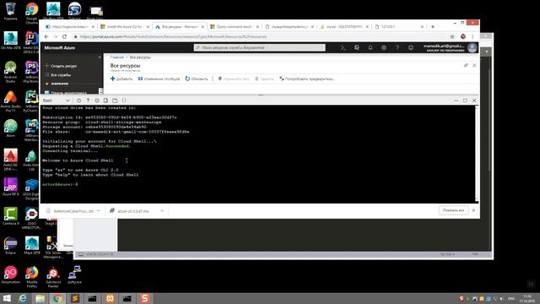Open directory and subscription filter icon
The width and height of the screenshot is (540, 304).
coord(357,47)
